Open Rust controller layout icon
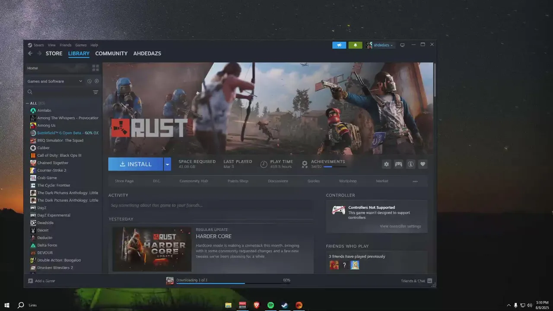This screenshot has height=311, width=553. (398, 164)
